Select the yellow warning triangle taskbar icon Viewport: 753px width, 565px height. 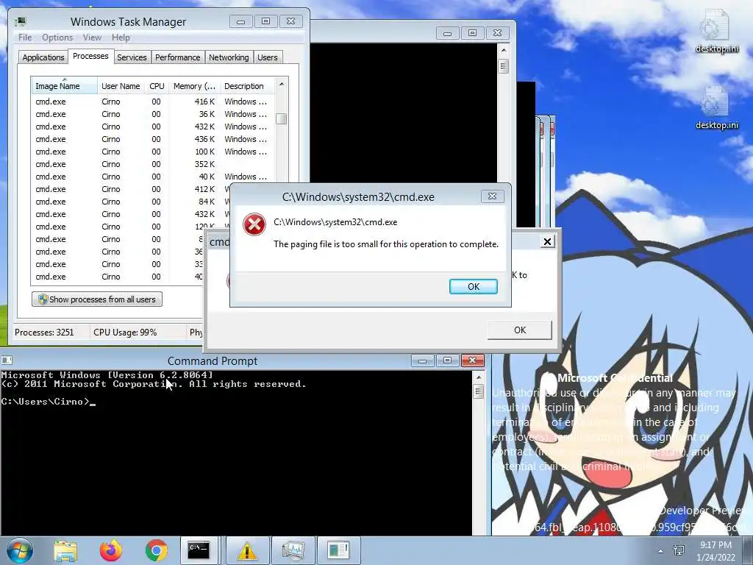(x=247, y=550)
